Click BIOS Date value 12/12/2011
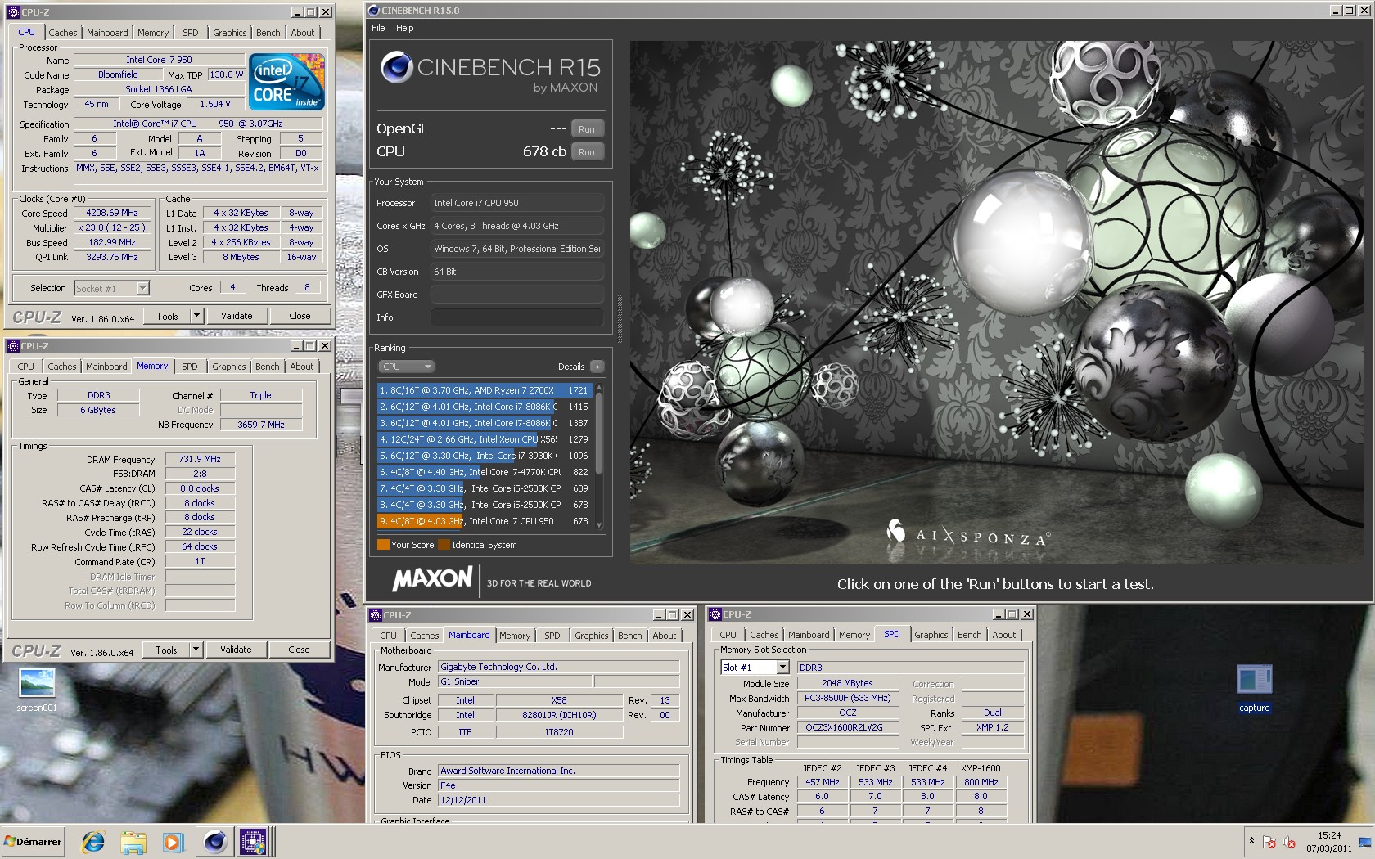 (558, 800)
